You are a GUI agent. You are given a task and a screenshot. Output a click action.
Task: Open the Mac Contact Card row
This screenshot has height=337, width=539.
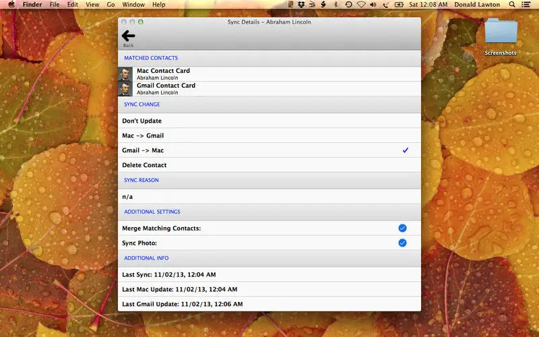click(269, 74)
